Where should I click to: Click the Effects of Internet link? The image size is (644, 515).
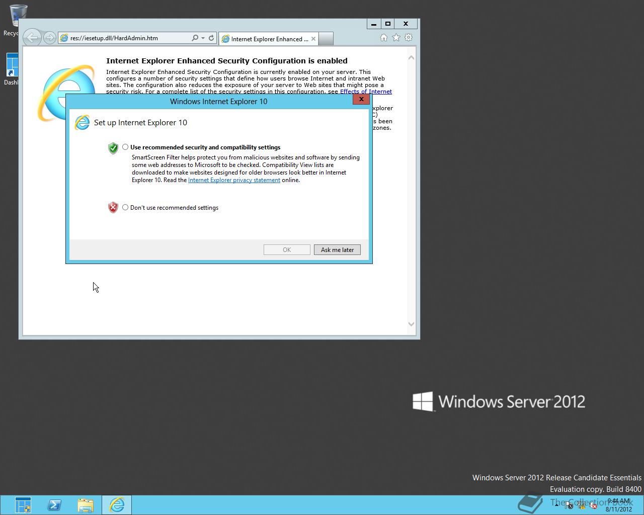pos(366,92)
